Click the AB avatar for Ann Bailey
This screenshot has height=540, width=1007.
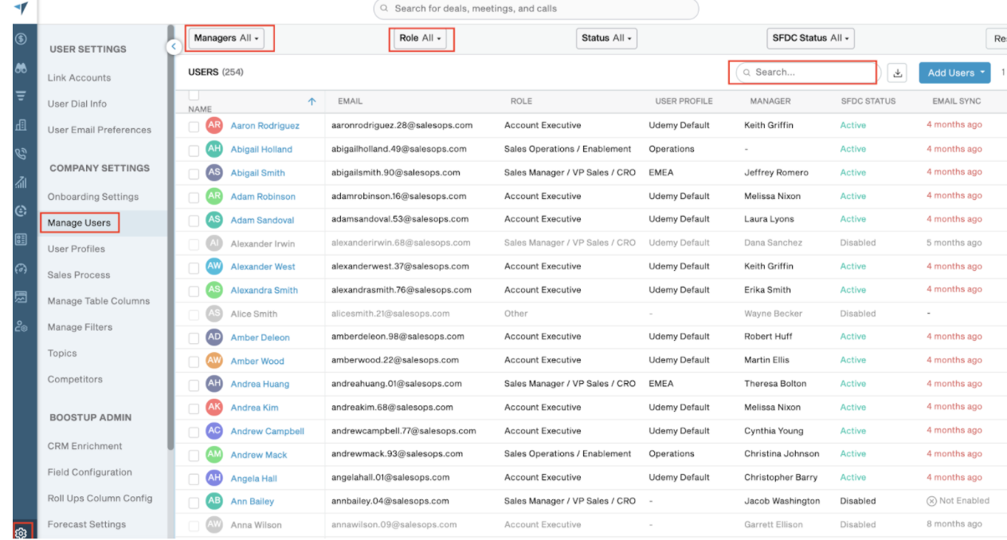click(214, 501)
